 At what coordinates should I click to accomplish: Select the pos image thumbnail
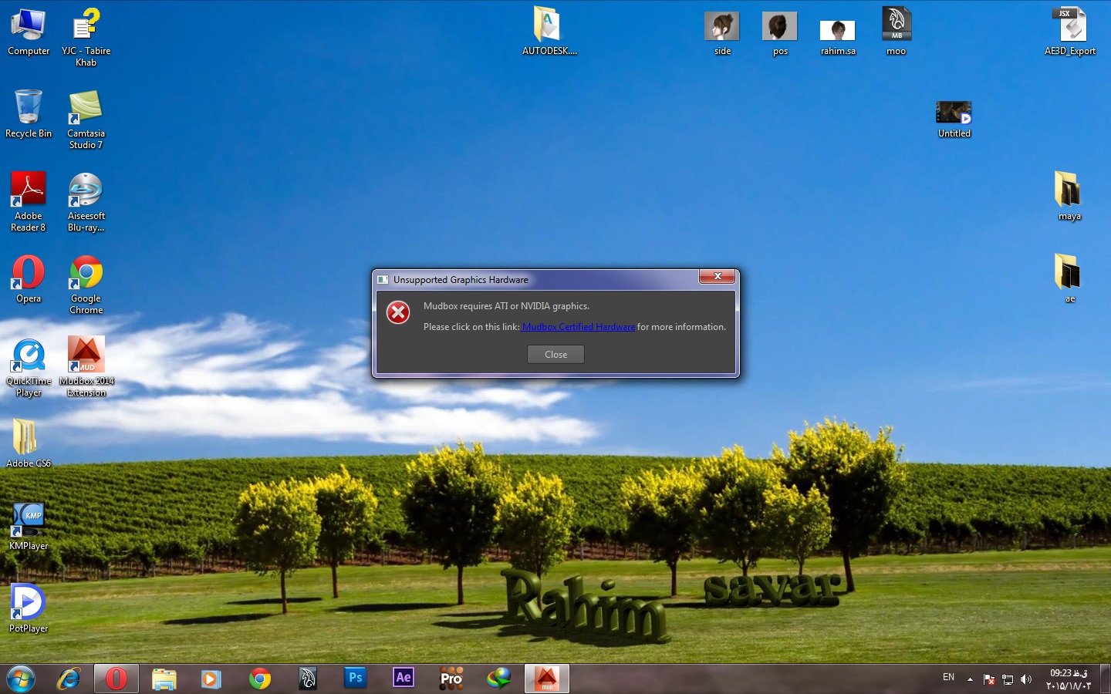click(780, 33)
